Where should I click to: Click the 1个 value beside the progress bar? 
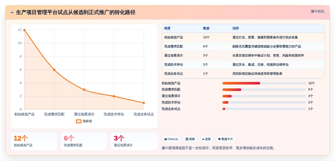(311, 109)
